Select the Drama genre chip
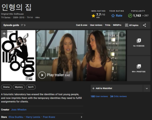Screen dimensions: 152x120 tap(6, 87)
